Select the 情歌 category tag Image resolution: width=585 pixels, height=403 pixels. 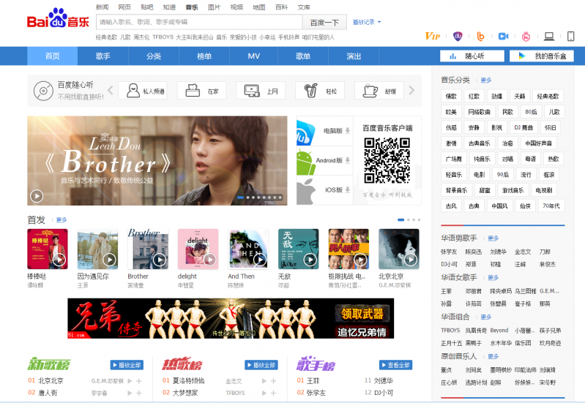point(451,97)
